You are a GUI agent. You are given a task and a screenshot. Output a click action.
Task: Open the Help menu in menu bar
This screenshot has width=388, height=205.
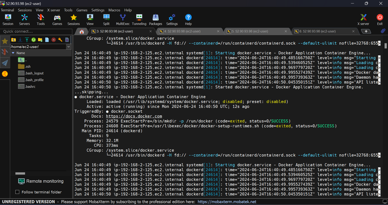coord(128,10)
